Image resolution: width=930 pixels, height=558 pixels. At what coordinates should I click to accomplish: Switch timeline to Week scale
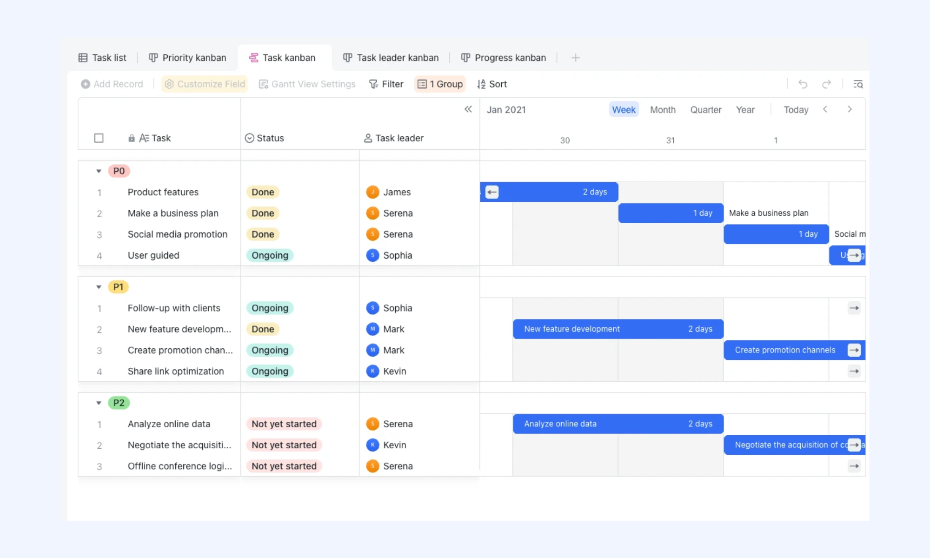click(x=624, y=110)
